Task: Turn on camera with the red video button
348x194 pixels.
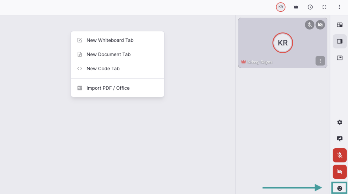Action: click(x=339, y=172)
